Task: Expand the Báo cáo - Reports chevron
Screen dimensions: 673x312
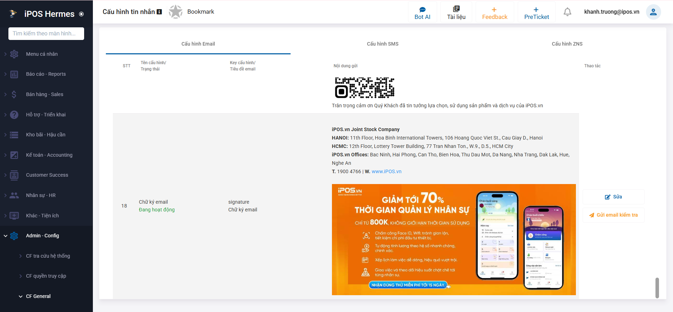Action: [5, 74]
